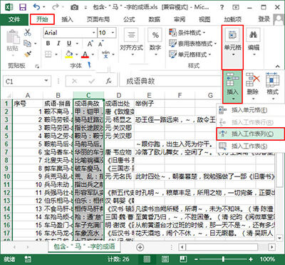This screenshot has height=265, width=285.
Task: Toggle Underline formatting
Action: click(69, 44)
